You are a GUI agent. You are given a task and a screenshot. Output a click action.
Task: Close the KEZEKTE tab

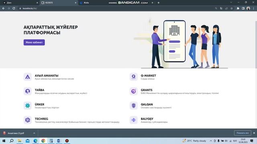(x=75, y=3)
